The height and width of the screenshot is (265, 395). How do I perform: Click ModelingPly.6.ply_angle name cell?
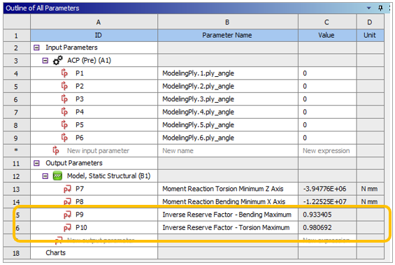tap(228, 138)
